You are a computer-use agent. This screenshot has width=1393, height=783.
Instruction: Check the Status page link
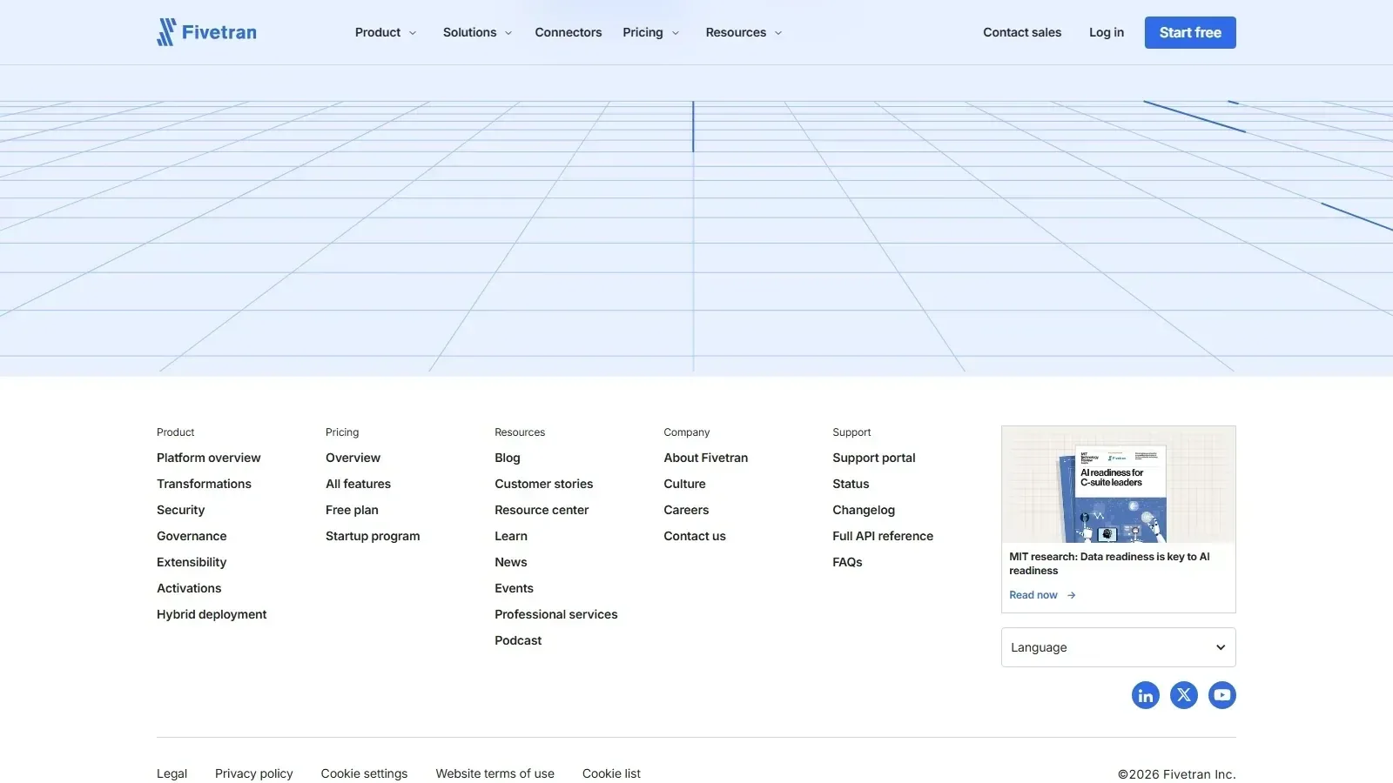(x=851, y=484)
